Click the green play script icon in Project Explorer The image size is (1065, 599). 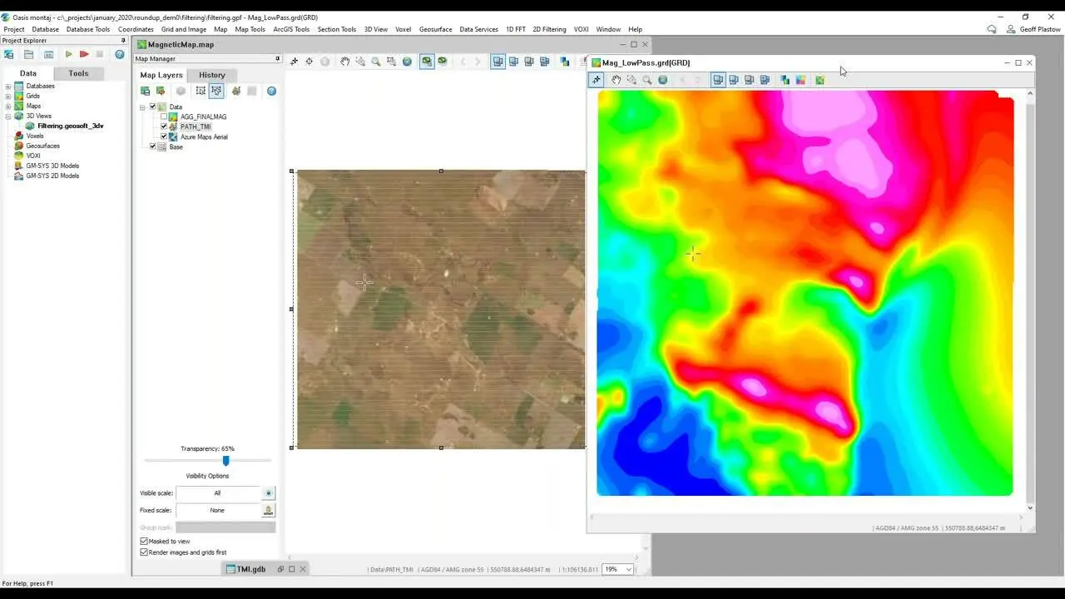pos(69,54)
